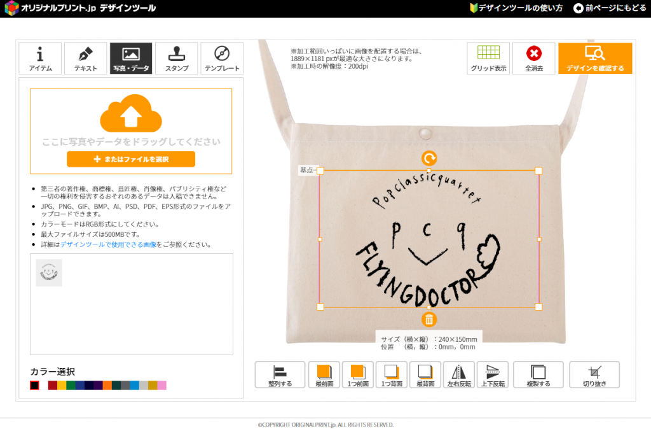Click the 切り抜き crop tool
Screen dimensions: 651x429
594,374
